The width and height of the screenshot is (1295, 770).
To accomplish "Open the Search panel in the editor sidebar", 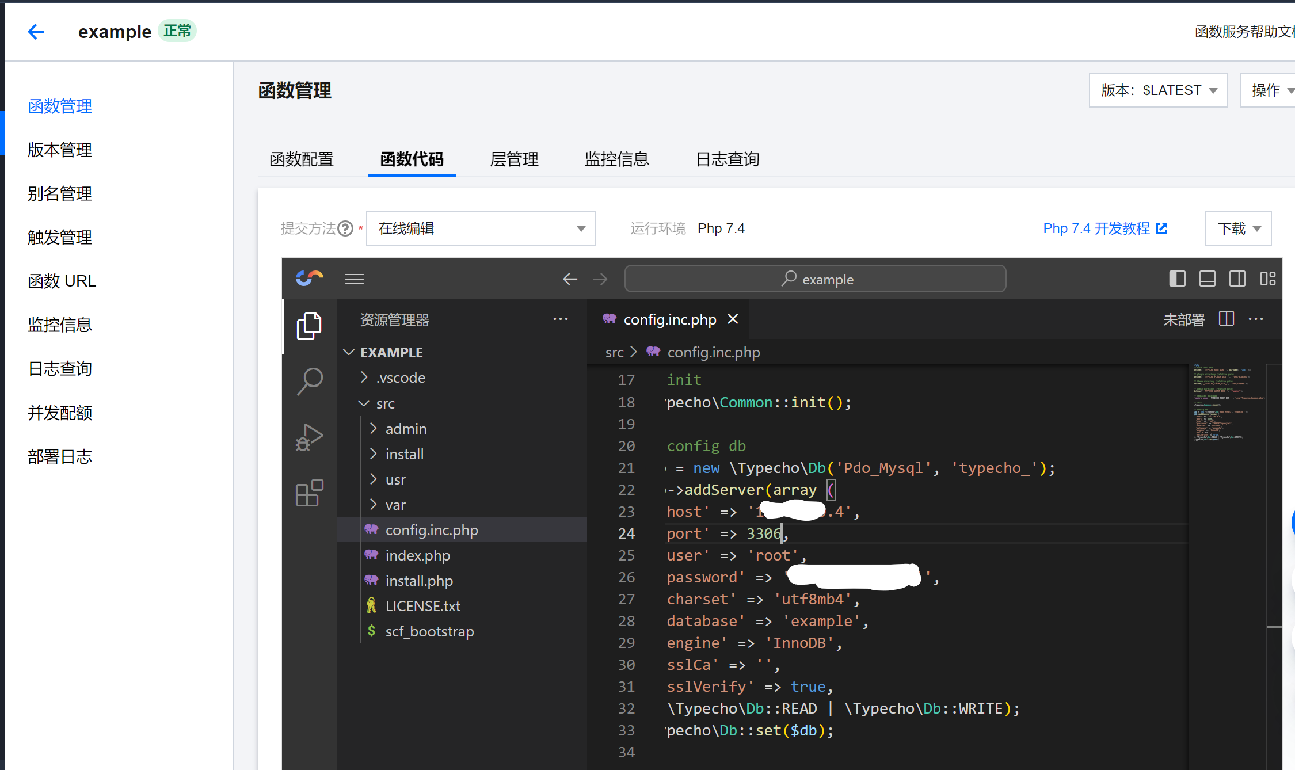I will pyautogui.click(x=309, y=380).
